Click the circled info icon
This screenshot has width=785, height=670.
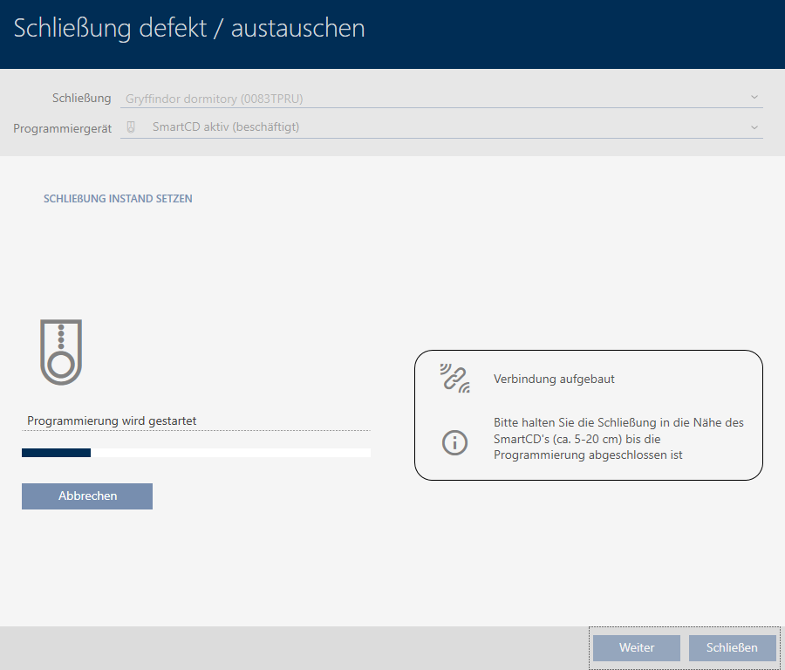[x=454, y=442]
